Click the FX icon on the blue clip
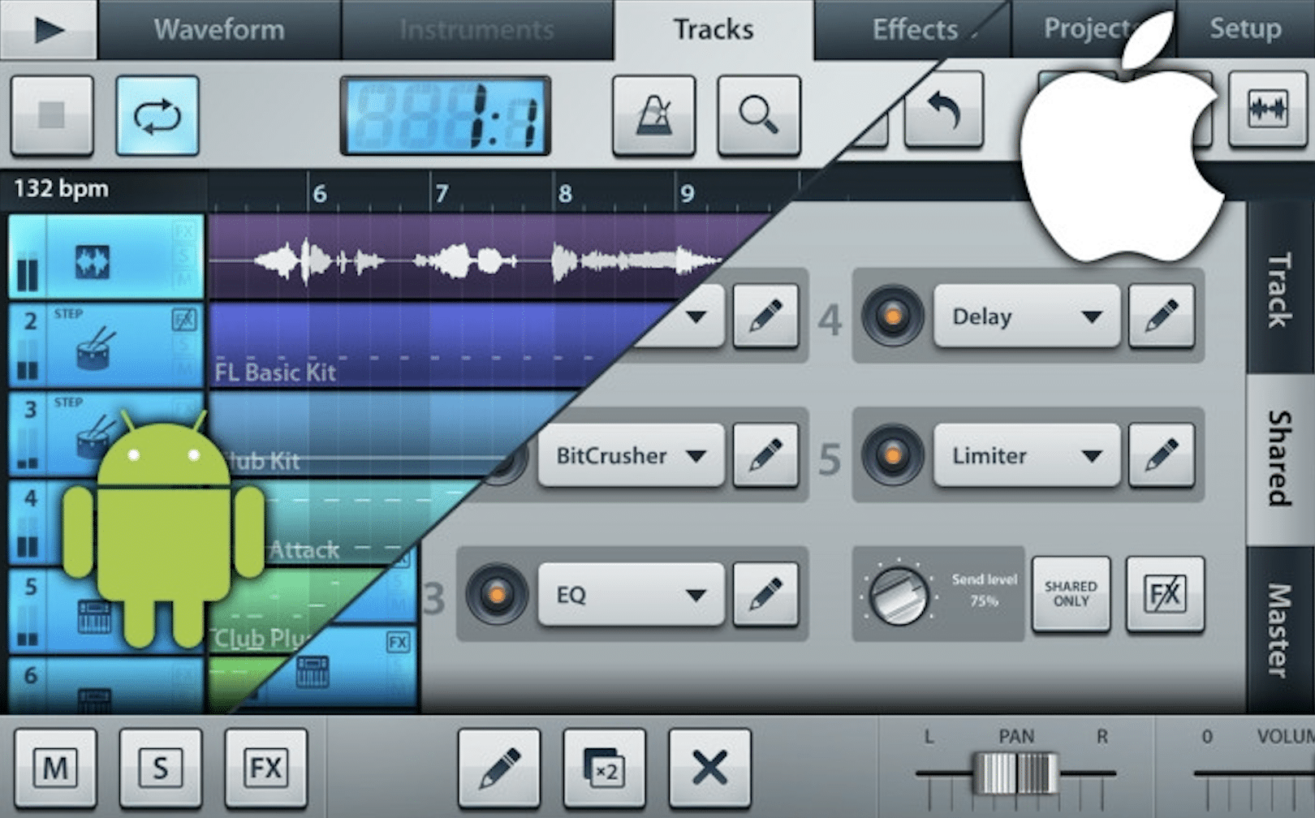Image resolution: width=1315 pixels, height=818 pixels. [x=398, y=643]
